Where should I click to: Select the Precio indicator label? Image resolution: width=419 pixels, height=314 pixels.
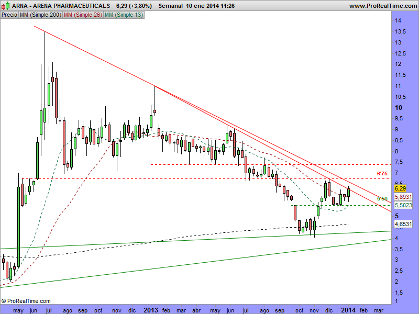pos(9,15)
